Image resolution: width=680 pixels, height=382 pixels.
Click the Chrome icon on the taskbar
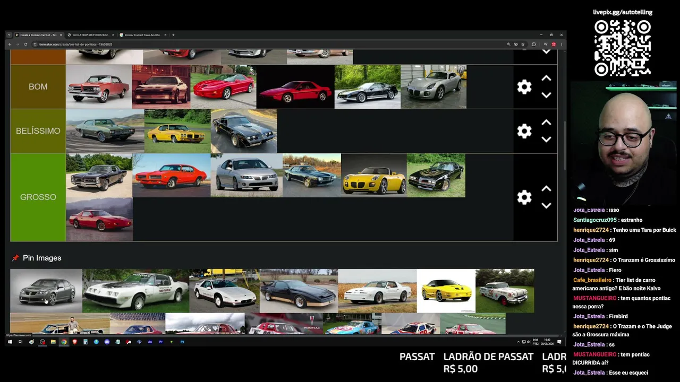(64, 342)
